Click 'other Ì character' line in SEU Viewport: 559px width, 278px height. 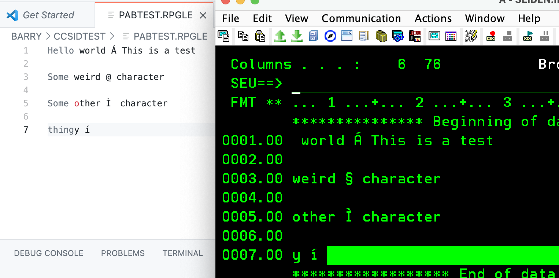(x=366, y=217)
